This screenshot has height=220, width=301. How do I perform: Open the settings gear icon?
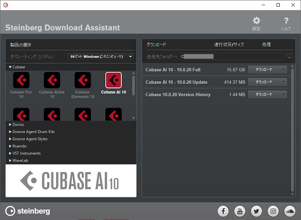click(x=256, y=21)
